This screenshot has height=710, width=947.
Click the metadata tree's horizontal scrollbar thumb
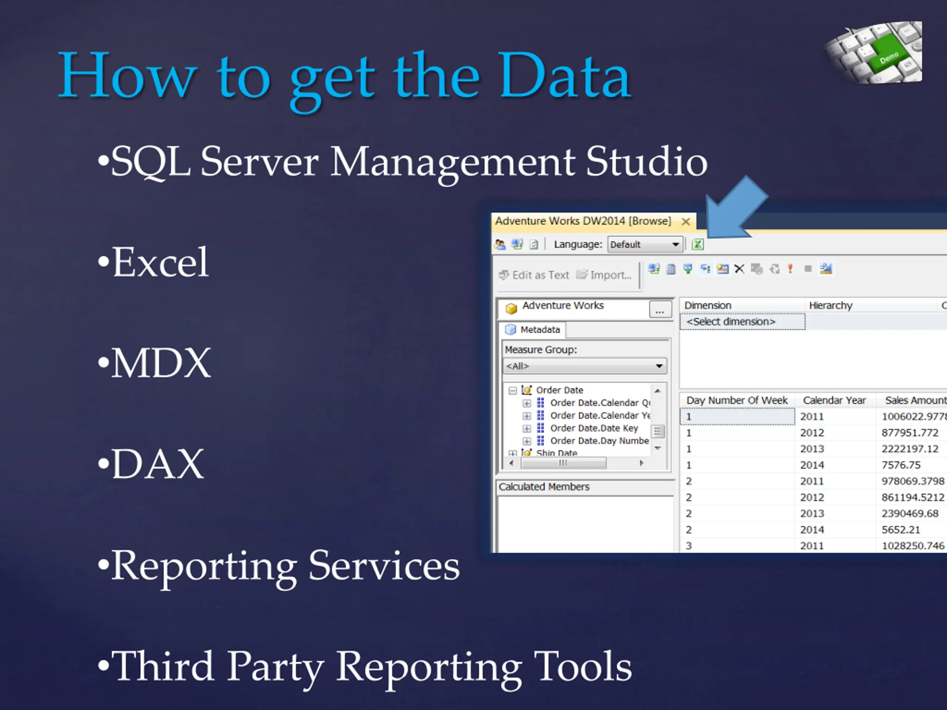point(563,463)
